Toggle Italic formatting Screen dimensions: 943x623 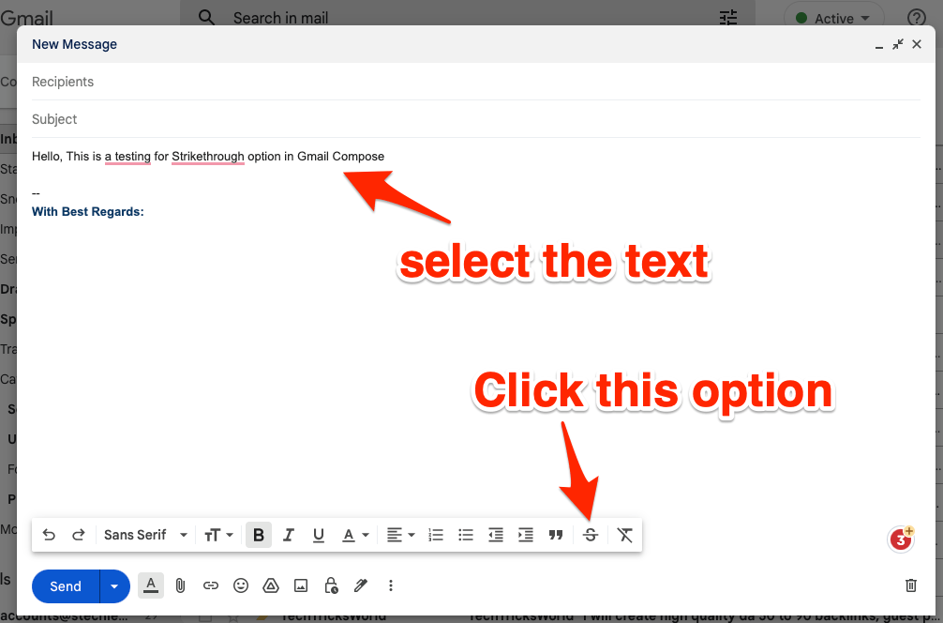click(289, 535)
